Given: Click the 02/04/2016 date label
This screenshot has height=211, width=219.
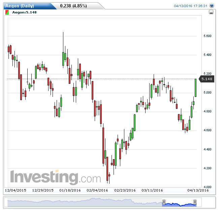Looking at the screenshot, I should [x=97, y=190].
